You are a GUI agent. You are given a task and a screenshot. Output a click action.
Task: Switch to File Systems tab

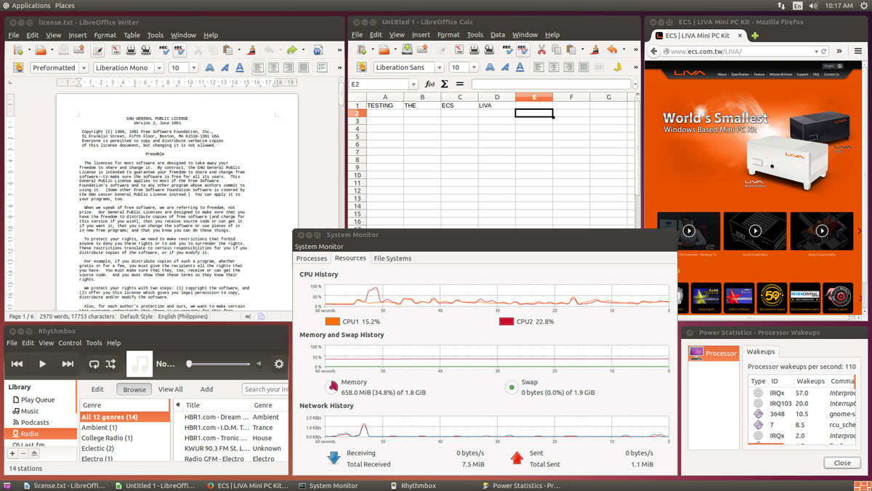pyautogui.click(x=392, y=258)
